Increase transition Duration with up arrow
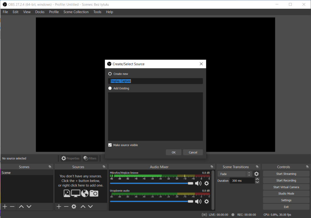 click(x=257, y=179)
